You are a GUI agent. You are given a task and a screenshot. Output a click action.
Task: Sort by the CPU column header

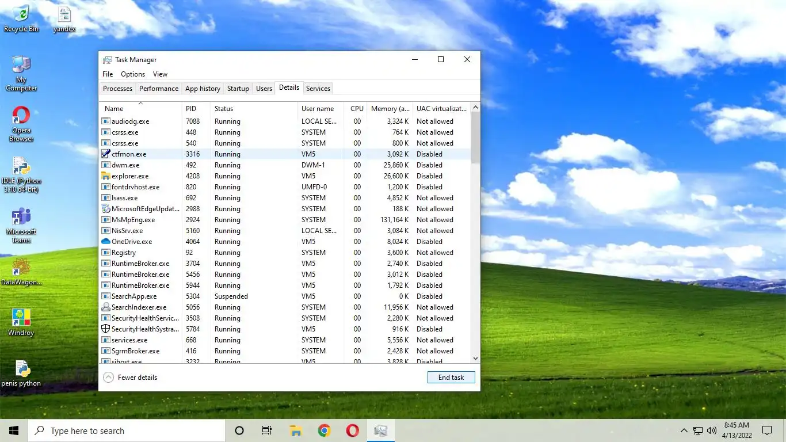point(356,108)
